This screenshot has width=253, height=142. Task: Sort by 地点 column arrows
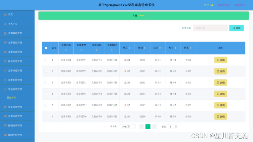[x=129, y=48]
